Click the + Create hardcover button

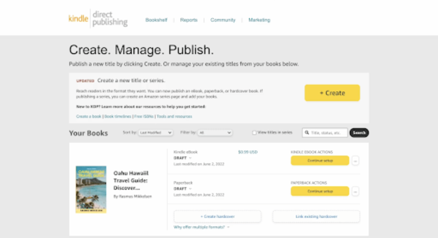[217, 217]
